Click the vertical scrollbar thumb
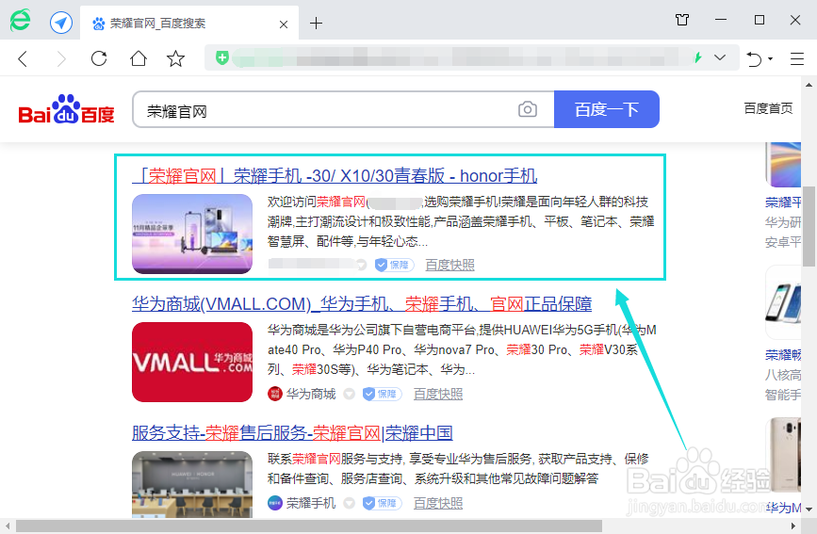Viewport: 817px width, 534px height. (x=809, y=226)
